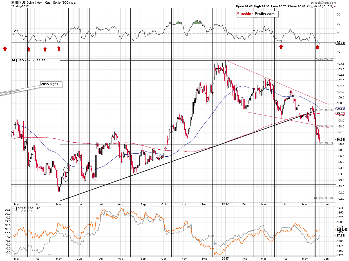349x261 pixels.
Task: Click the blue 99.53 moving average tag
Action: [x=340, y=109]
